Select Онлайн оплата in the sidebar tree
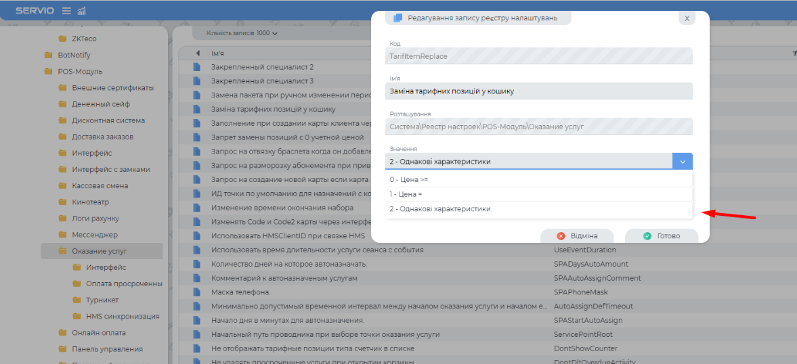Image resolution: width=797 pixels, height=364 pixels. point(98,333)
